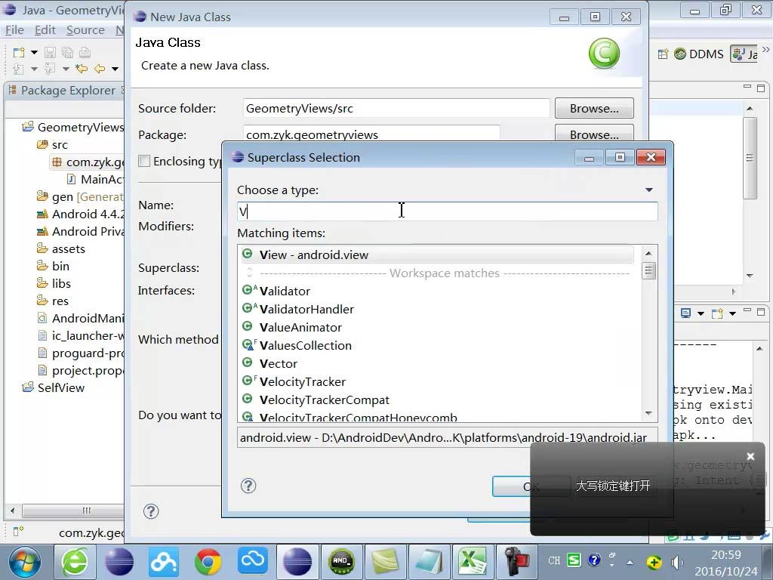The image size is (773, 580).
Task: Click Android emulator taskbar icon
Action: pos(341,562)
